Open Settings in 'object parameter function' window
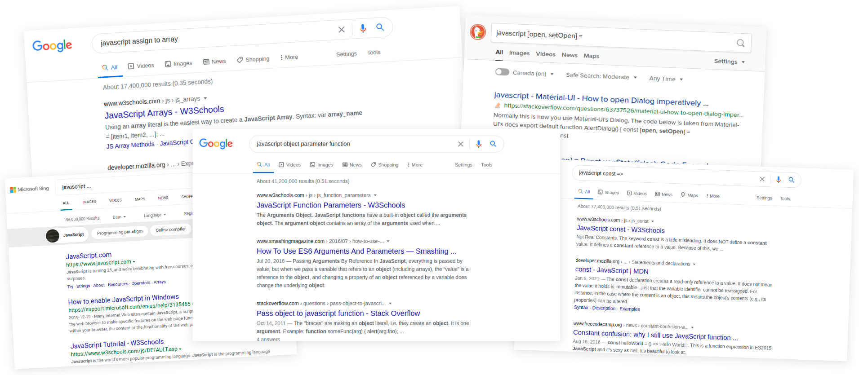859x375 pixels. (x=463, y=165)
